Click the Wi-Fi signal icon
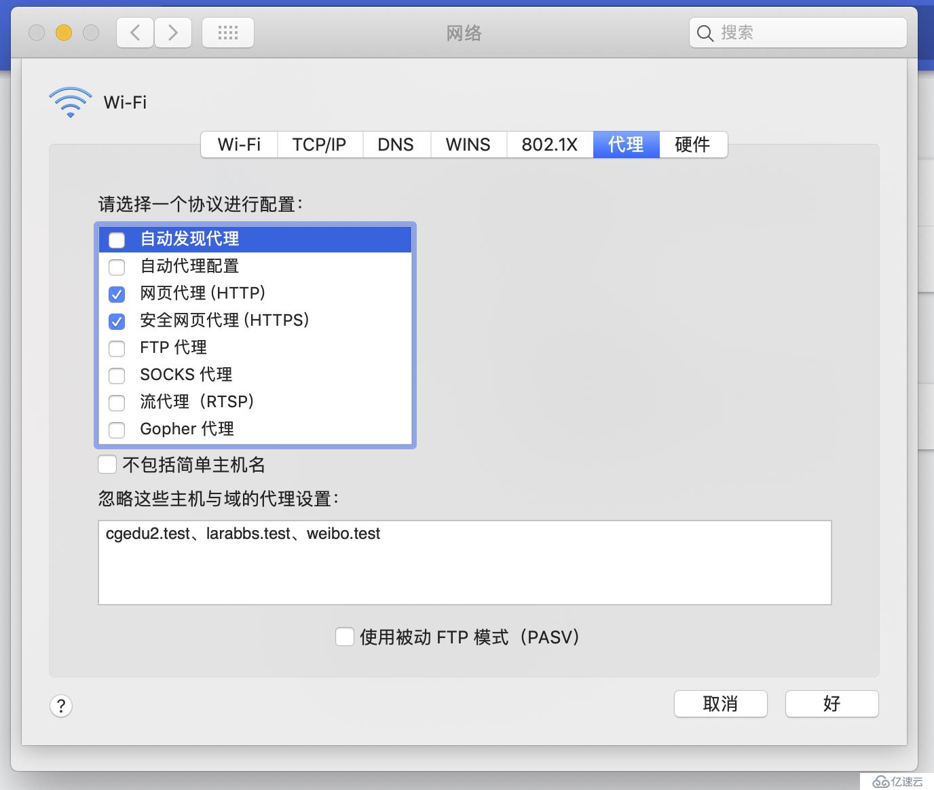934x790 pixels. point(70,102)
